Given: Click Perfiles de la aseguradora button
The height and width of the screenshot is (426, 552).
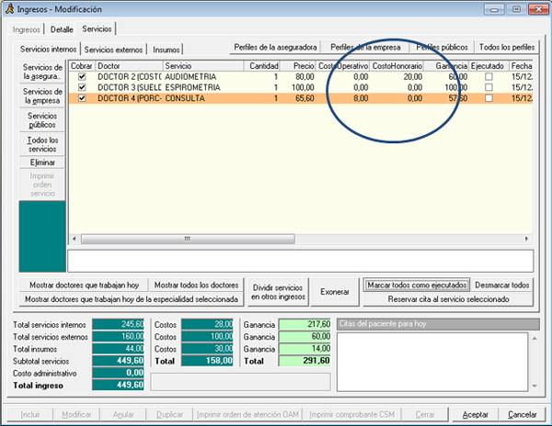Looking at the screenshot, I should (277, 47).
